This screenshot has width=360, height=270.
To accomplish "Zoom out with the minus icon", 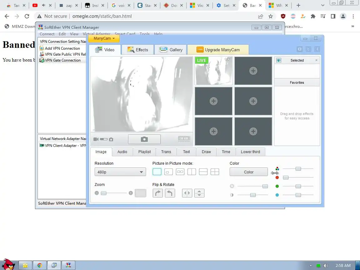I will tap(97, 193).
